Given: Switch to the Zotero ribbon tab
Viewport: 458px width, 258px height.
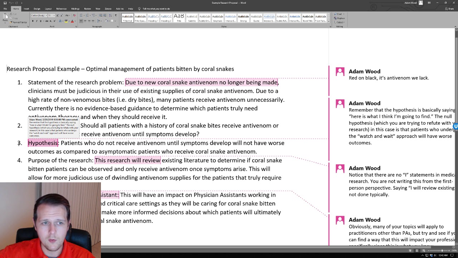Looking at the screenshot, I should click(x=108, y=9).
